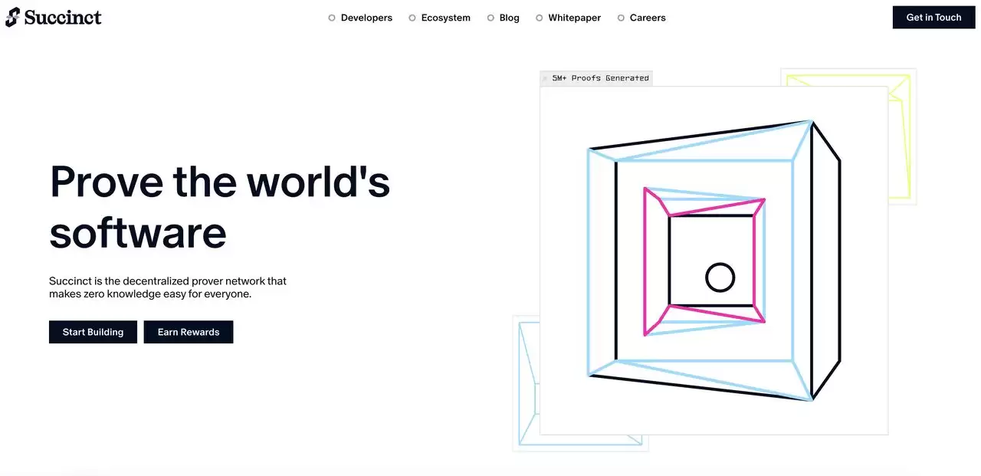Image resolution: width=981 pixels, height=476 pixels.
Task: Select the yellow wireframe card behind the illustration
Action: pyautogui.click(x=901, y=138)
